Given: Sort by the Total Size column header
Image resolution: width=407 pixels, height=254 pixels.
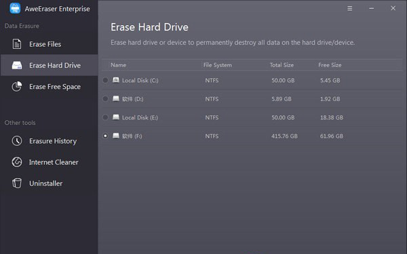Looking at the screenshot, I should pyautogui.click(x=282, y=65).
